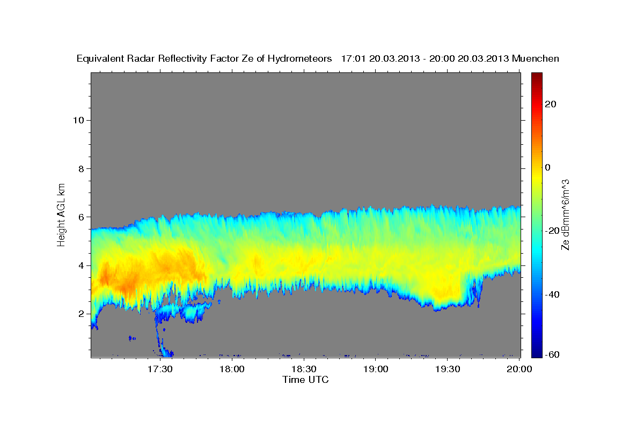The image size is (644, 429).
Task: Click the 'Time UTC' axis label
Action: pyautogui.click(x=305, y=380)
